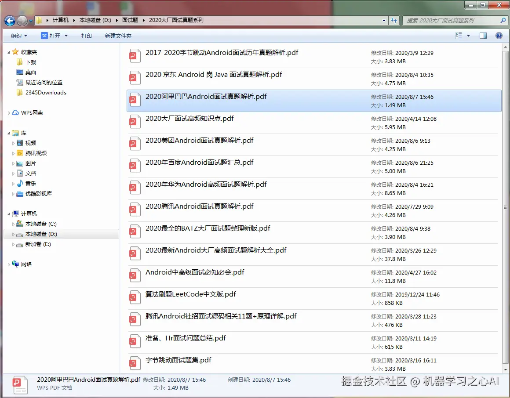Select 最近访问的位置 in favorites
This screenshot has height=398, width=510.
pyautogui.click(x=44, y=83)
